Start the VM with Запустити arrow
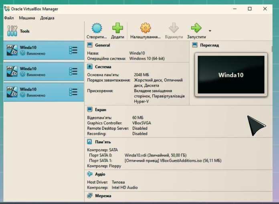This screenshot has height=204, width=279. pos(196,28)
